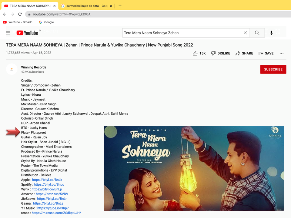Open a new browser tab
The height and width of the screenshot is (218, 291).
coord(120,6)
